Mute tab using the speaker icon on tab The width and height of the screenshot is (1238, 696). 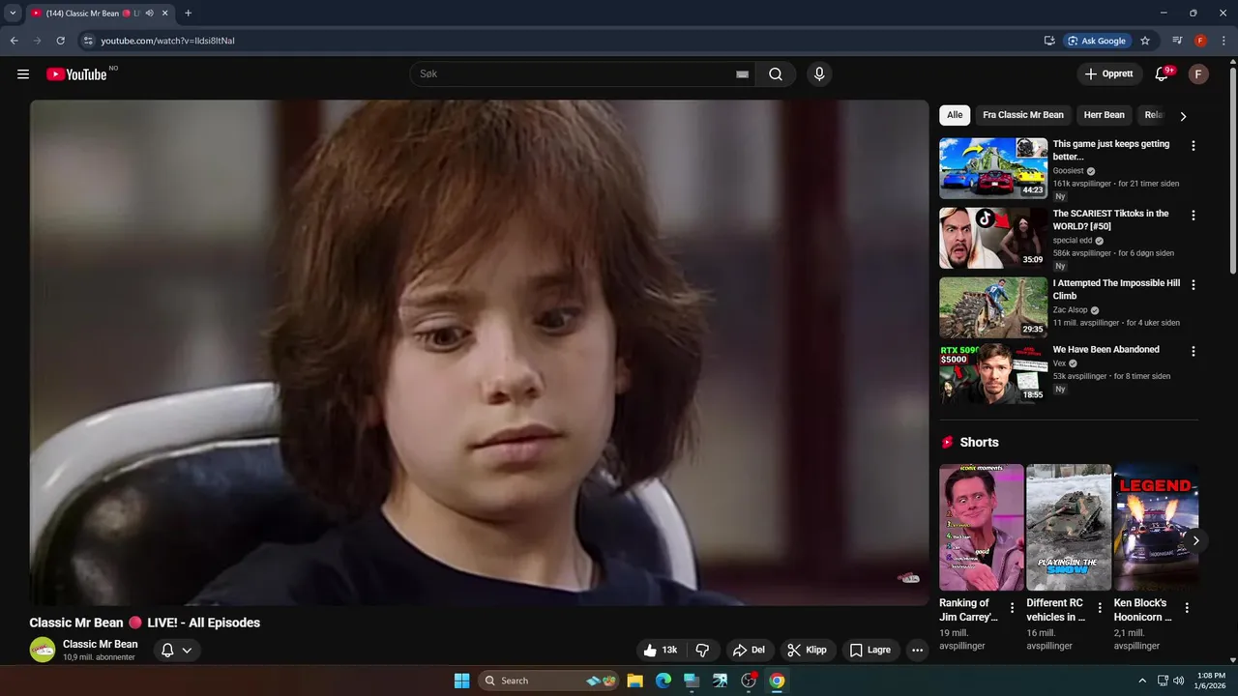pos(149,14)
